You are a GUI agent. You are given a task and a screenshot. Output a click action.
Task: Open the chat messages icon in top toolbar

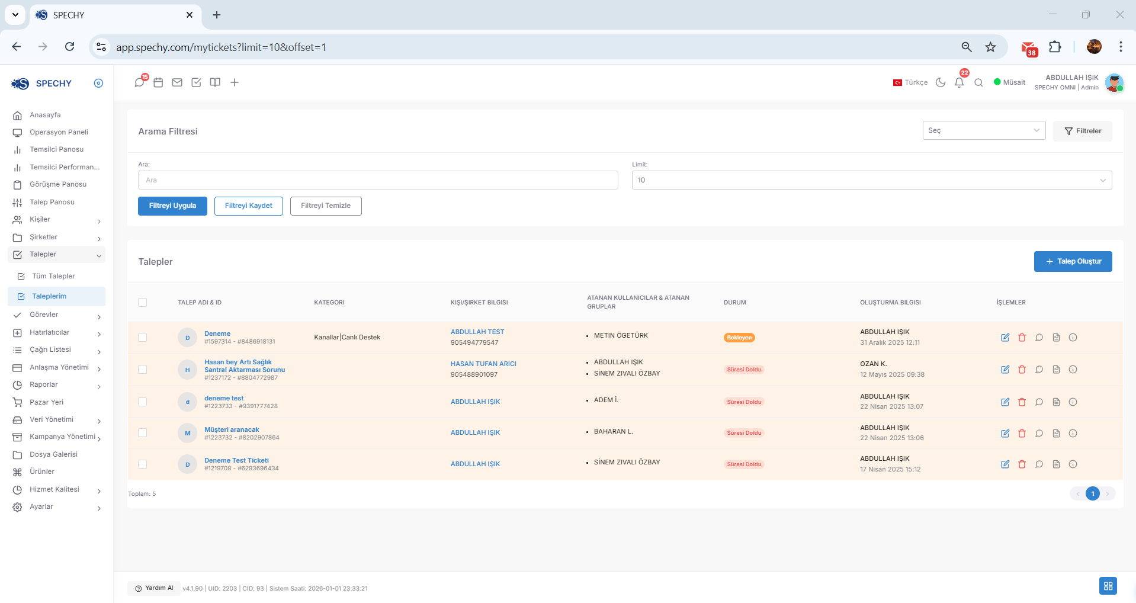coord(139,82)
